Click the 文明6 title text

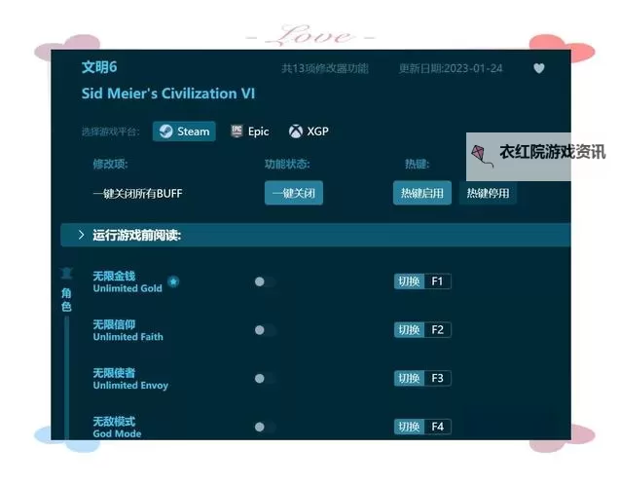(99, 67)
